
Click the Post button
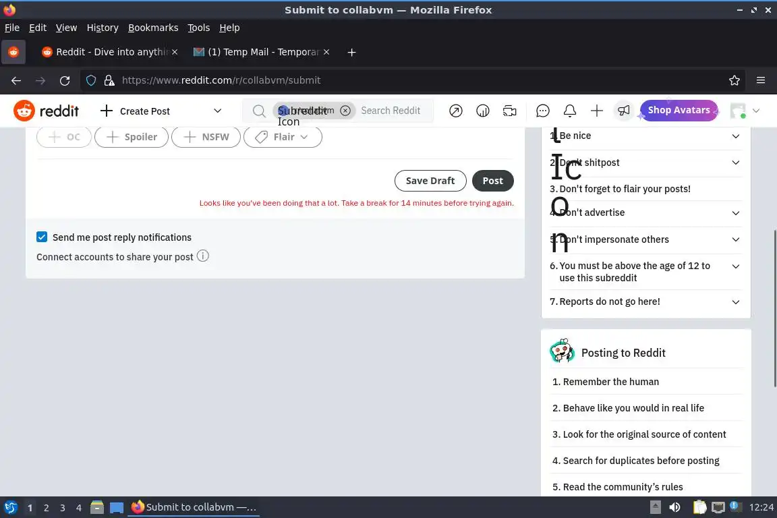[x=492, y=181]
